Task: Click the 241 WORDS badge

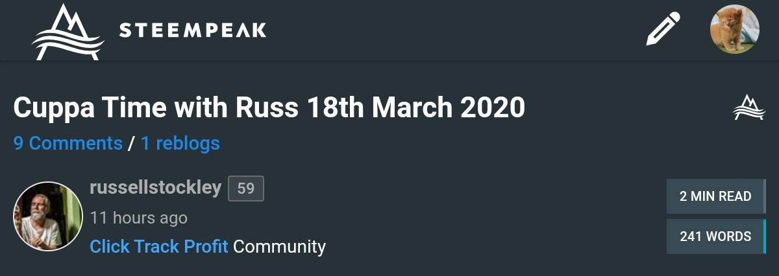Action: point(715,236)
